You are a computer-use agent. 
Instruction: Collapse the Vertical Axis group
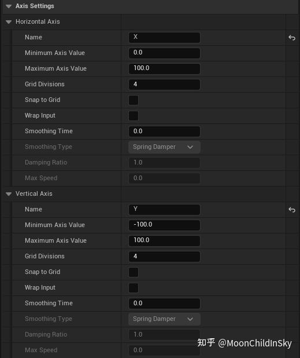coord(9,194)
